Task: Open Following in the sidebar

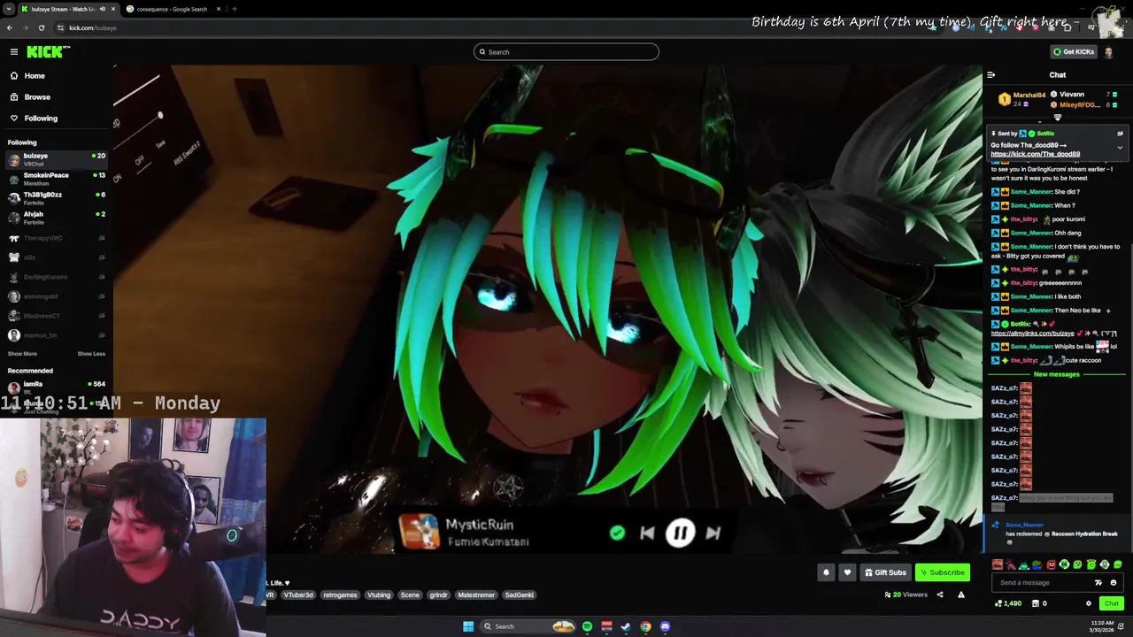Action: 41,119
